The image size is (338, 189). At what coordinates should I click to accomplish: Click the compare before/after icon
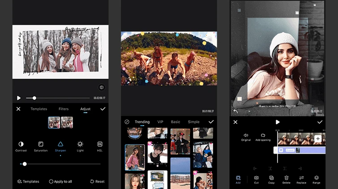tap(101, 87)
